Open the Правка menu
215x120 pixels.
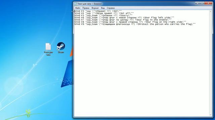click(86, 8)
